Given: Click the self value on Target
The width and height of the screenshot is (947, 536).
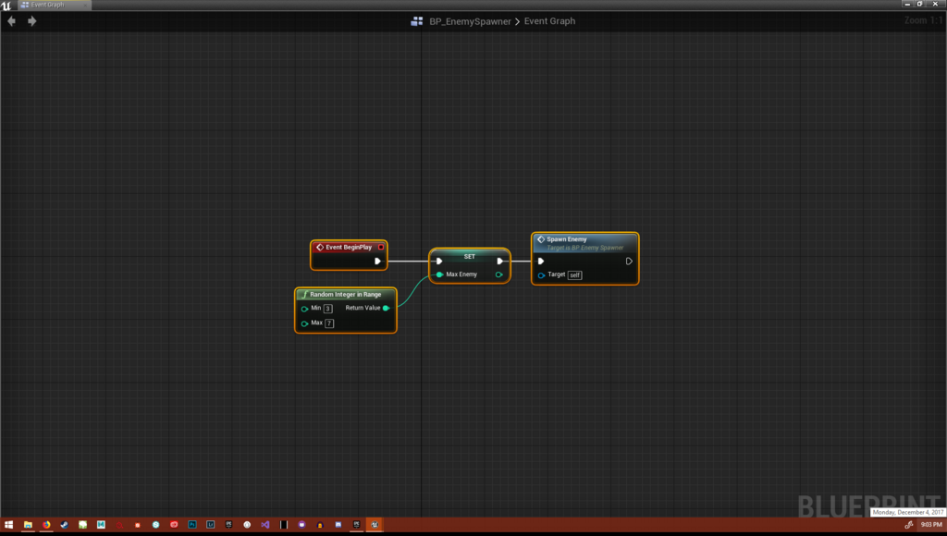Looking at the screenshot, I should (574, 275).
